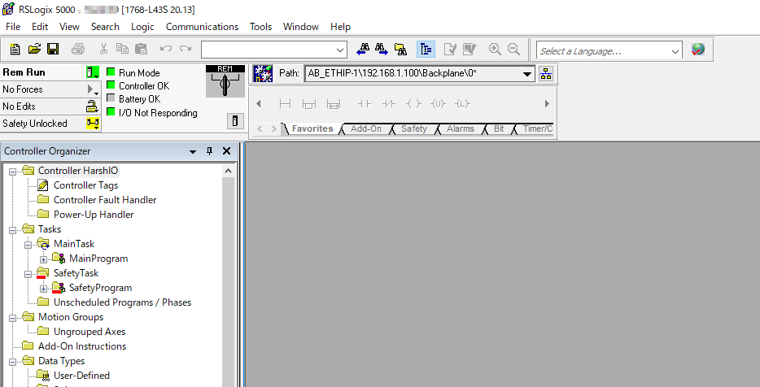The height and width of the screenshot is (387, 760).
Task: Insert an Output Unlatch (U) coil
Action: click(x=438, y=103)
